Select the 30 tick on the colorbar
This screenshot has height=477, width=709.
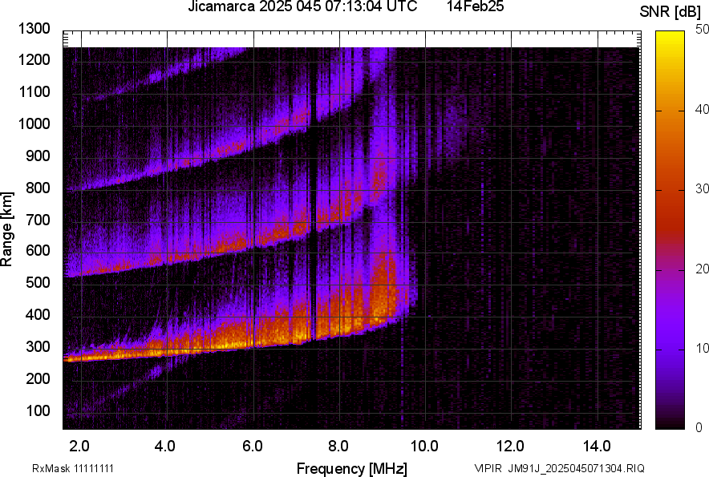pos(703,189)
